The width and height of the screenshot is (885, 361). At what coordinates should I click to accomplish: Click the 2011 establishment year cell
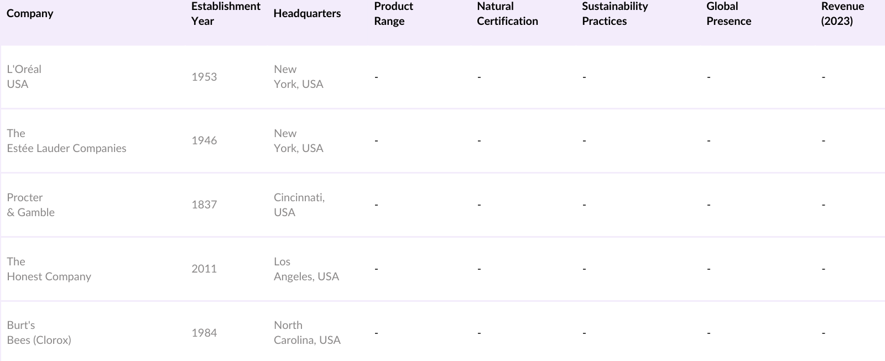click(x=204, y=269)
